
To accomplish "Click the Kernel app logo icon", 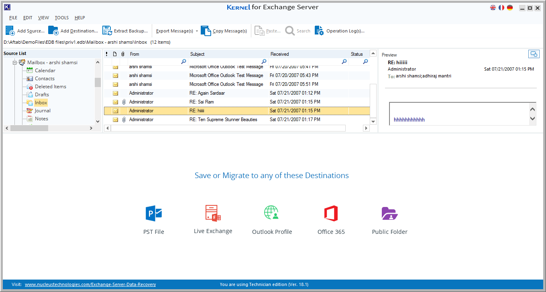I will pyautogui.click(x=7, y=7).
